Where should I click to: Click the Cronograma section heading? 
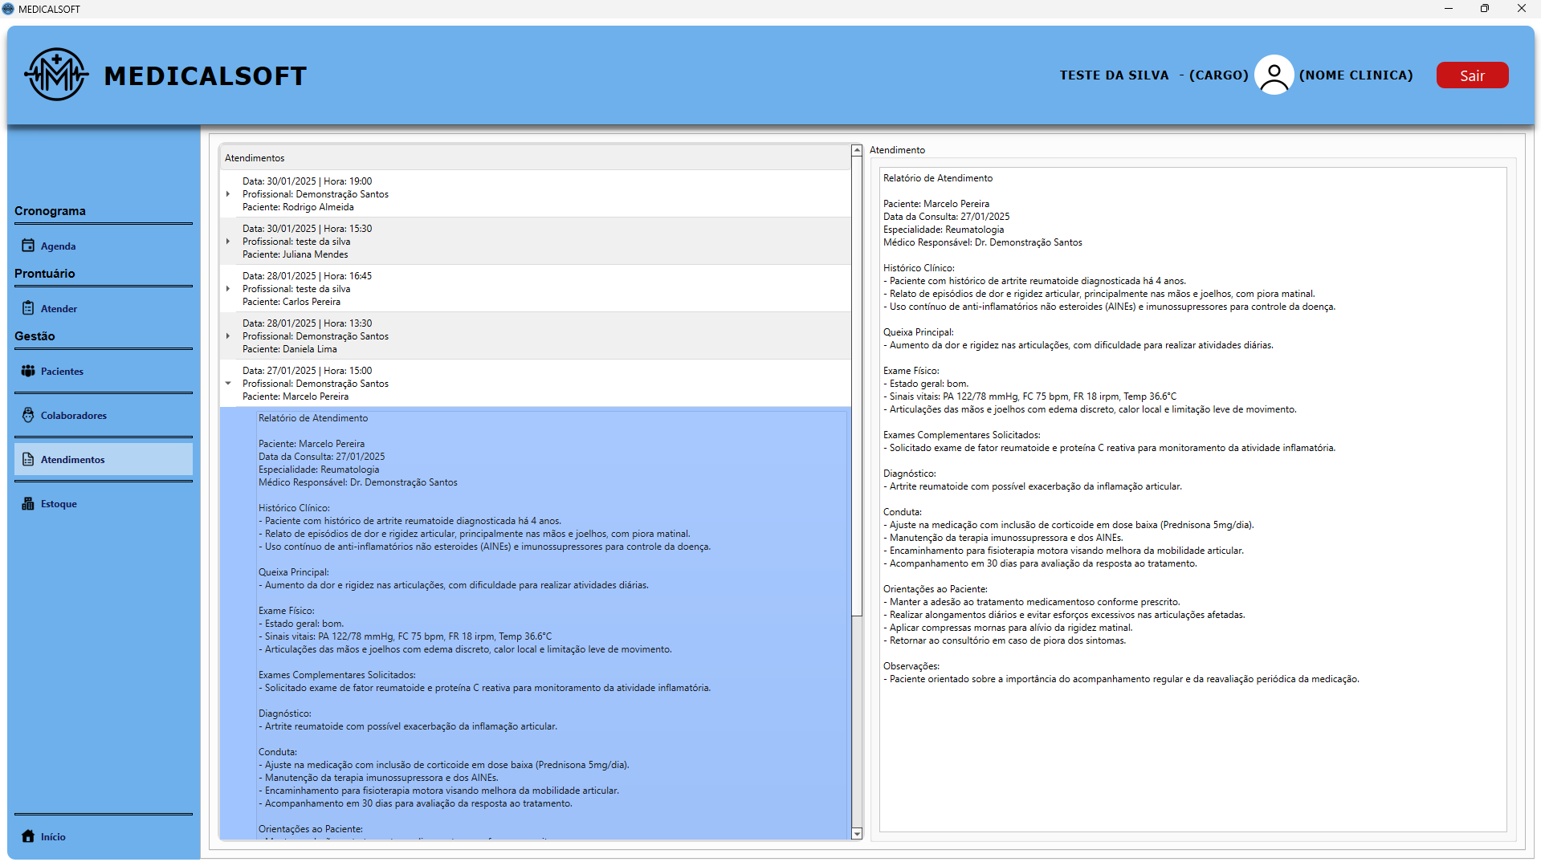pyautogui.click(x=50, y=210)
